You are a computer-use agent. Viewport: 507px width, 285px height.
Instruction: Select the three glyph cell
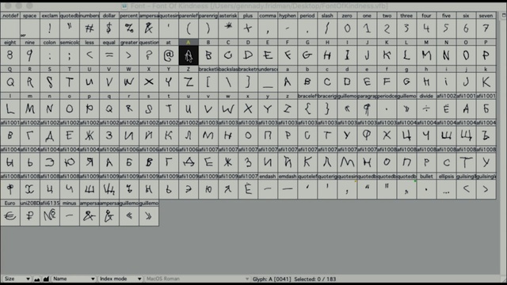(x=406, y=26)
